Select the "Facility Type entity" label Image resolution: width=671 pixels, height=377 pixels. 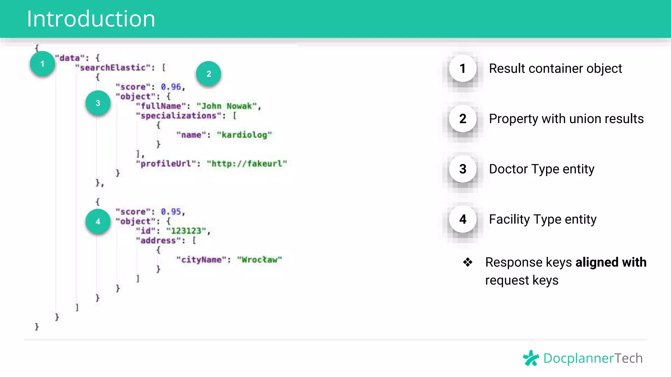click(x=543, y=219)
